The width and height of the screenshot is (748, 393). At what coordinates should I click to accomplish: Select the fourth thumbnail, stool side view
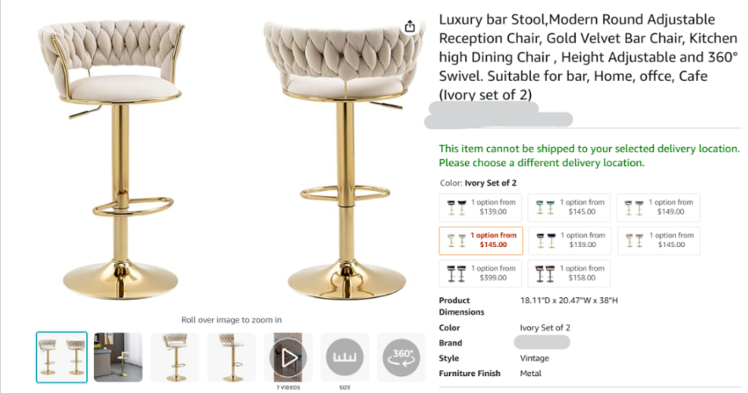[231, 357]
